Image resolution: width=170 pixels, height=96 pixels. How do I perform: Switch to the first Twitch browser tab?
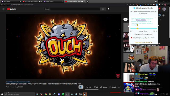point(11,2)
